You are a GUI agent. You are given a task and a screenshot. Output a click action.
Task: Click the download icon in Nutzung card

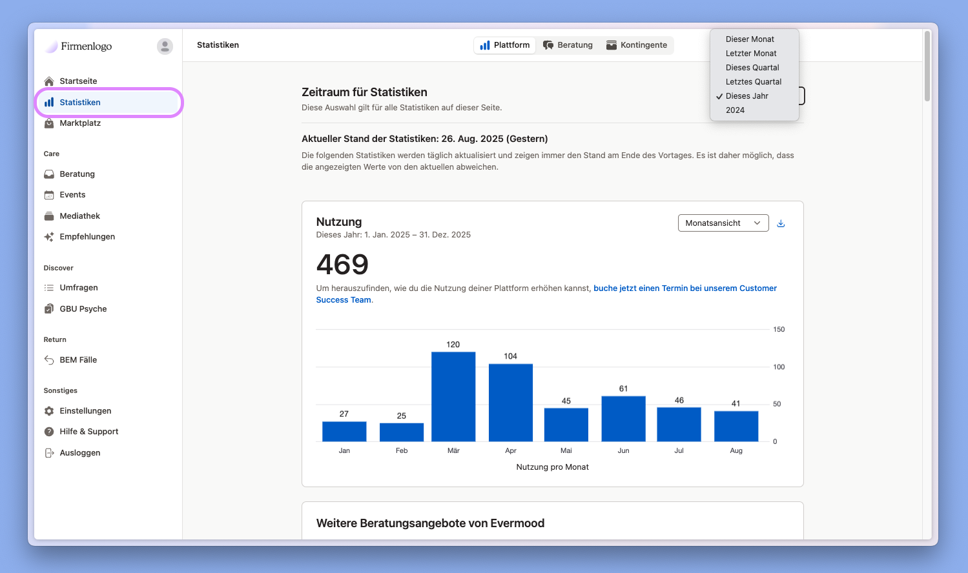click(781, 223)
